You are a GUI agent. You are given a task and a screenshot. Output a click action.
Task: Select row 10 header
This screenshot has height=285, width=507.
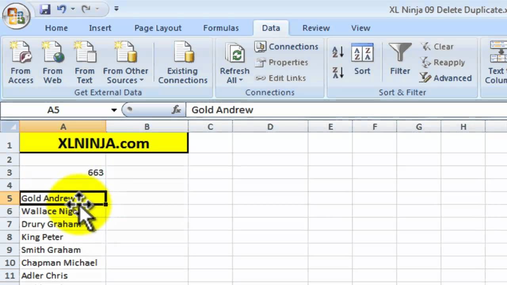(x=10, y=263)
